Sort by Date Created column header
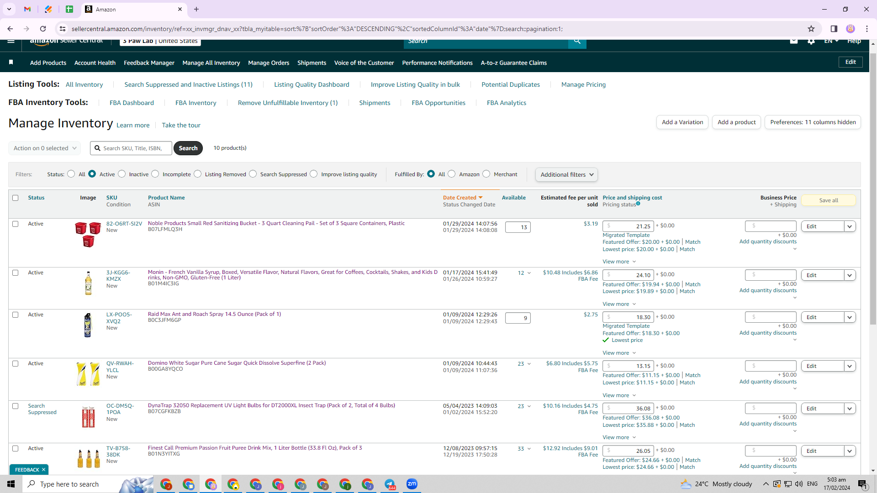The width and height of the screenshot is (877, 493). point(462,198)
